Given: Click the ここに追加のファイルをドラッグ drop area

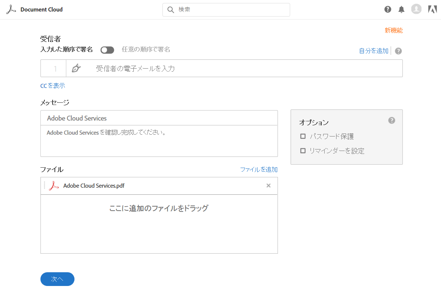Looking at the screenshot, I should [159, 224].
